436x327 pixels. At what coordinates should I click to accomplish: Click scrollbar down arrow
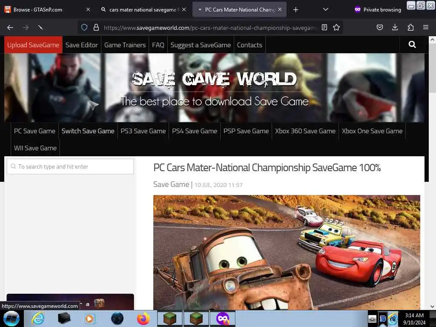point(432,307)
